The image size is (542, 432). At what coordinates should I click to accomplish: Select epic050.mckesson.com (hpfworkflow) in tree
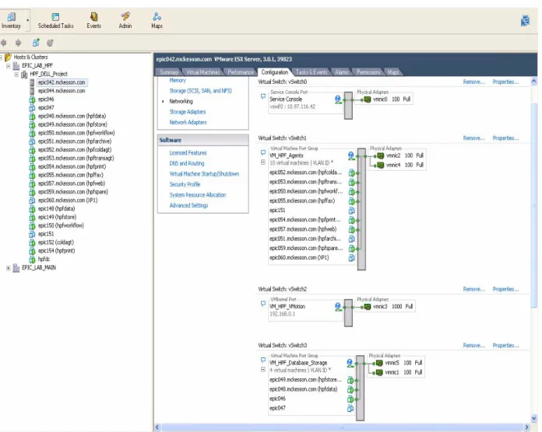click(76, 133)
